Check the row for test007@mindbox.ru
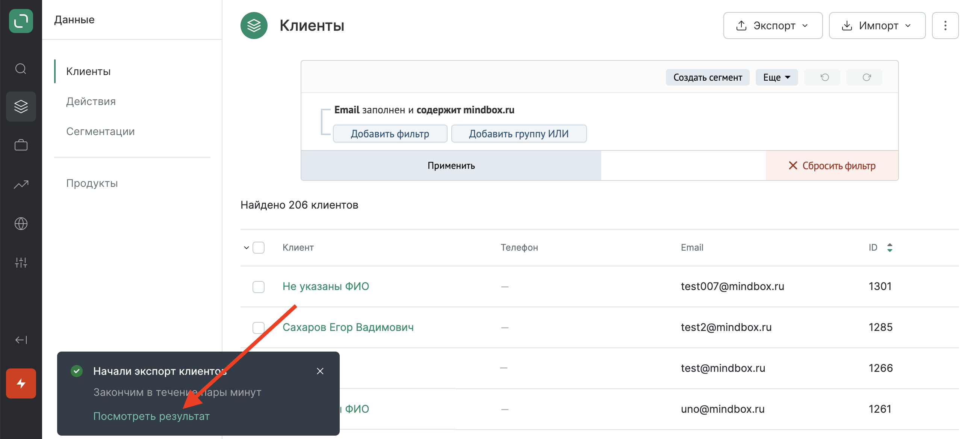Image resolution: width=962 pixels, height=439 pixels. [x=259, y=287]
